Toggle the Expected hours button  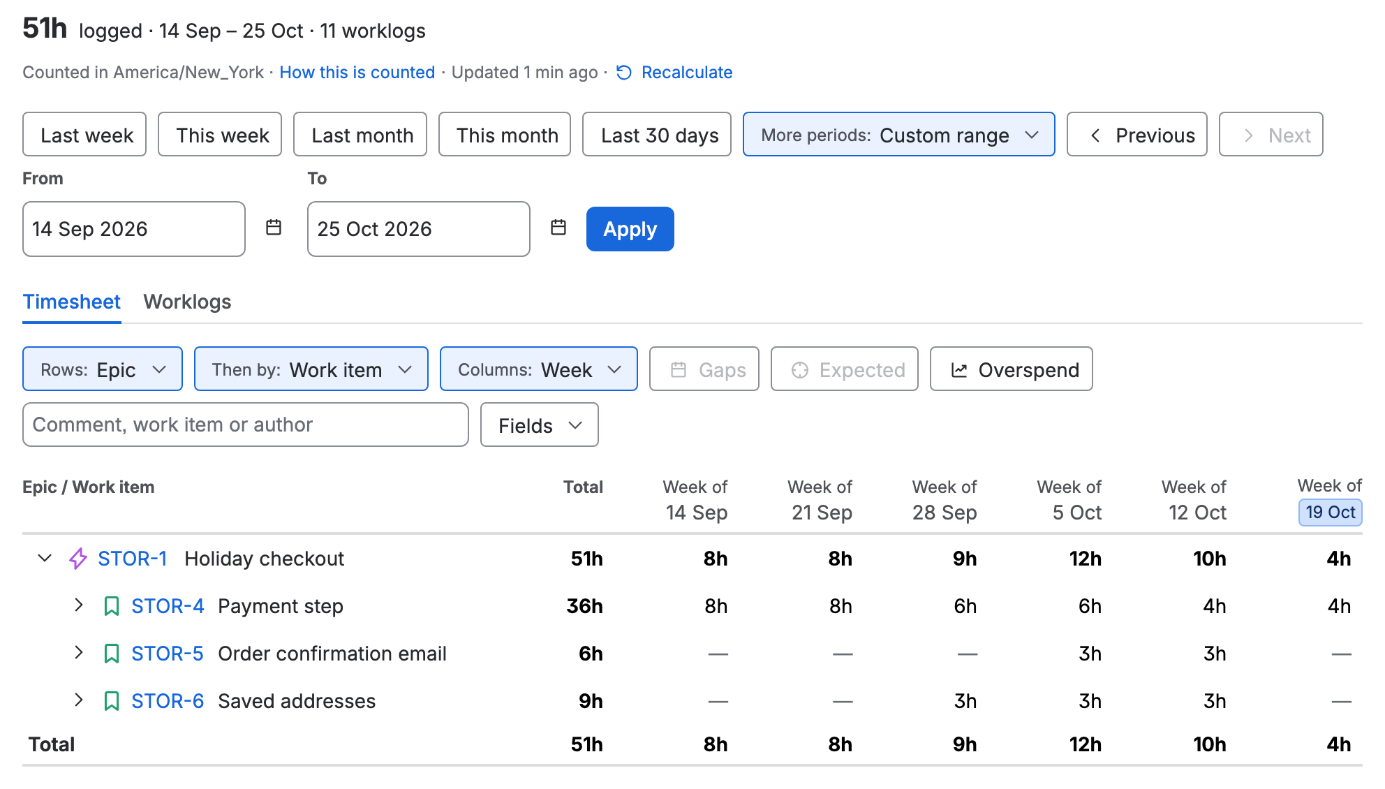click(845, 369)
